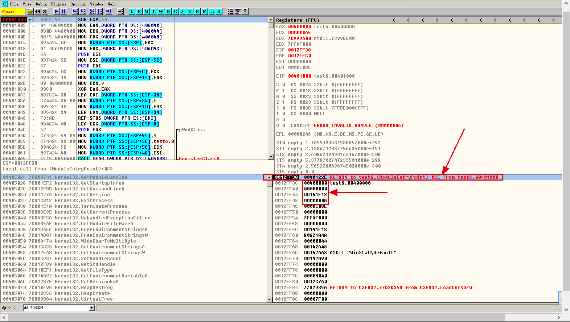Click Execute till return icon
The image size is (570, 322).
(108, 12)
